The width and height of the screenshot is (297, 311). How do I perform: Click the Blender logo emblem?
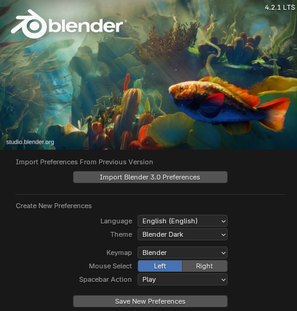tap(29, 24)
